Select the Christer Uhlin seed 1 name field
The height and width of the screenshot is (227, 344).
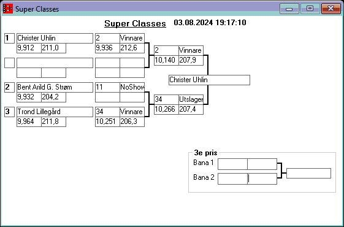pyautogui.click(x=55, y=38)
